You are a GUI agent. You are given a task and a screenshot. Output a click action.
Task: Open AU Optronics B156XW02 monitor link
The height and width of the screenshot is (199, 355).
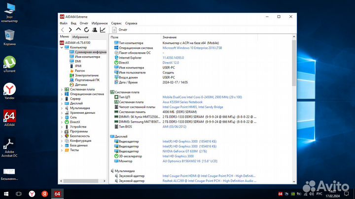(190, 161)
